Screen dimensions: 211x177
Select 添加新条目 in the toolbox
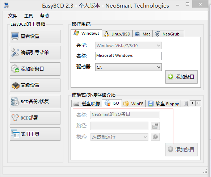click(35, 69)
